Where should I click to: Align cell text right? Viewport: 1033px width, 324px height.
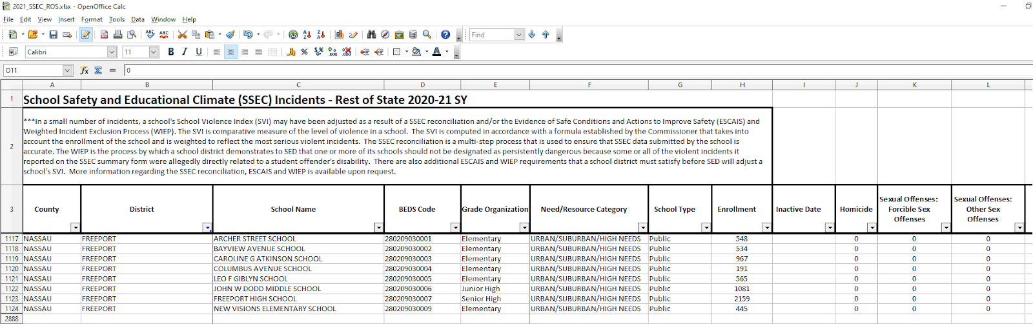click(x=245, y=52)
